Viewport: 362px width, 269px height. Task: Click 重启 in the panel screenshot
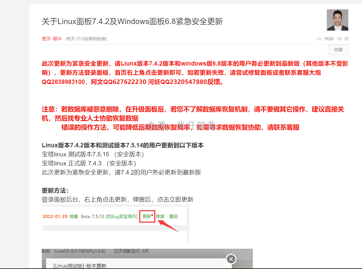[173, 217]
